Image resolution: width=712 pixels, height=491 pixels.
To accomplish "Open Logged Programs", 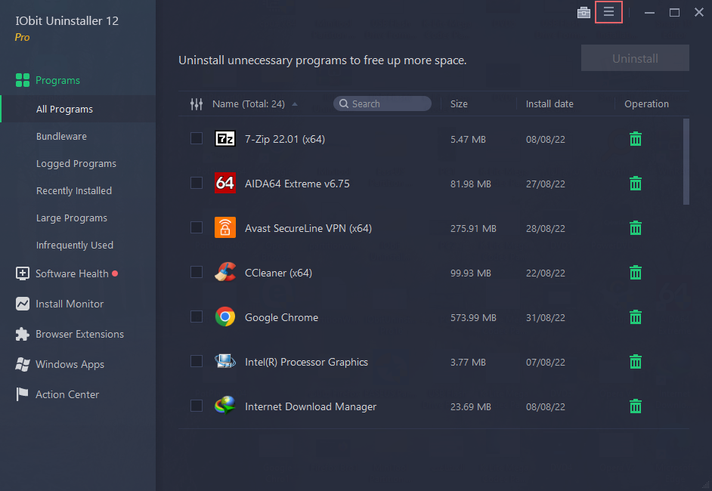I will click(76, 163).
